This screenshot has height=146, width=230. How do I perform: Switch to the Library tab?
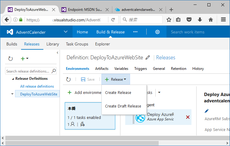point(53,44)
